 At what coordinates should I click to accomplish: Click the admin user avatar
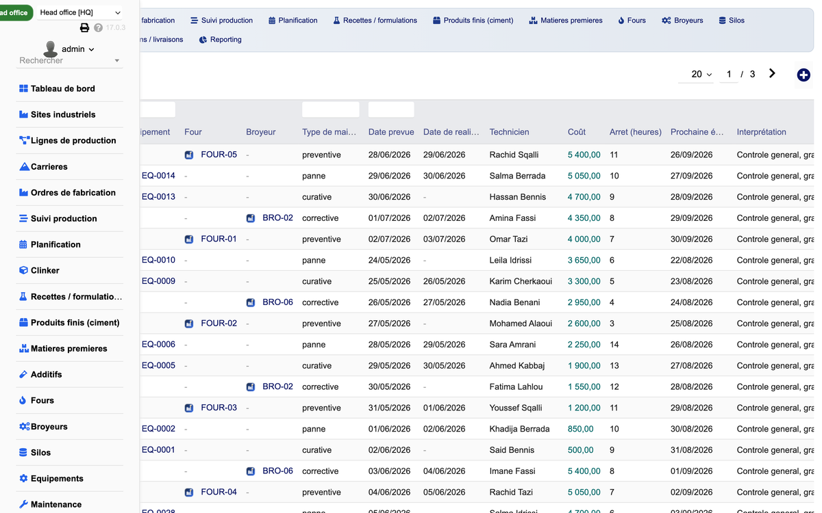pos(50,49)
